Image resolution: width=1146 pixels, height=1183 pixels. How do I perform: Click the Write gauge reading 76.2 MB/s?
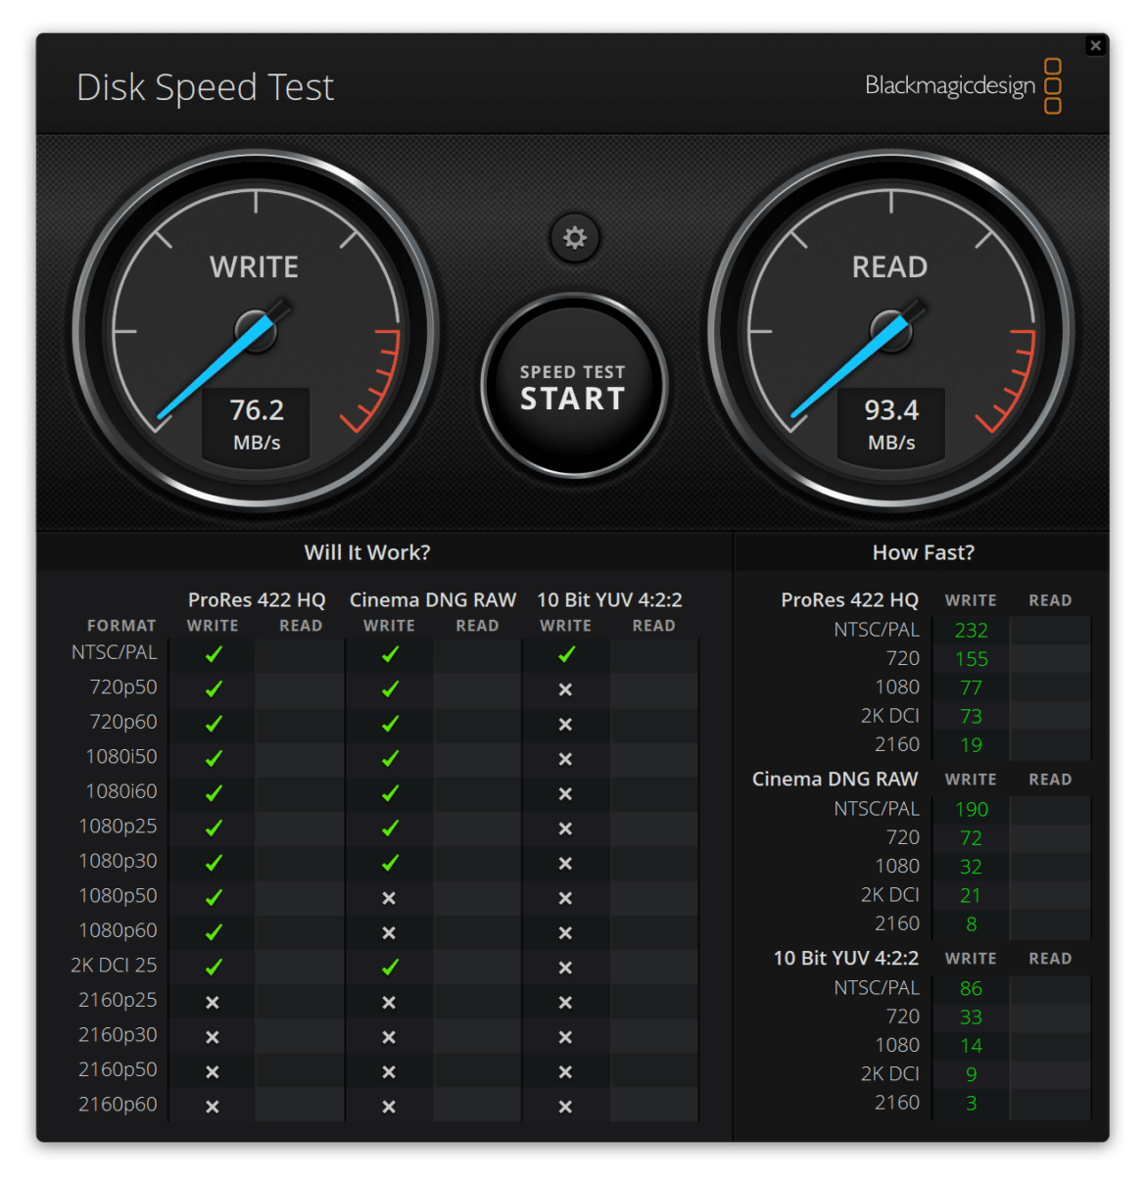click(x=256, y=330)
